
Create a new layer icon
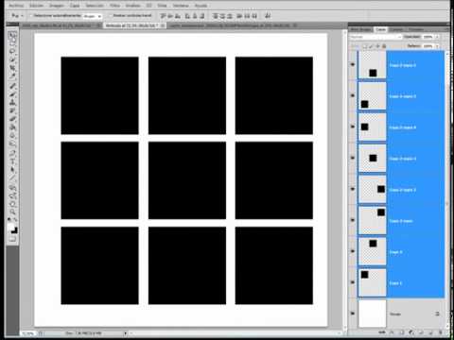coord(430,332)
